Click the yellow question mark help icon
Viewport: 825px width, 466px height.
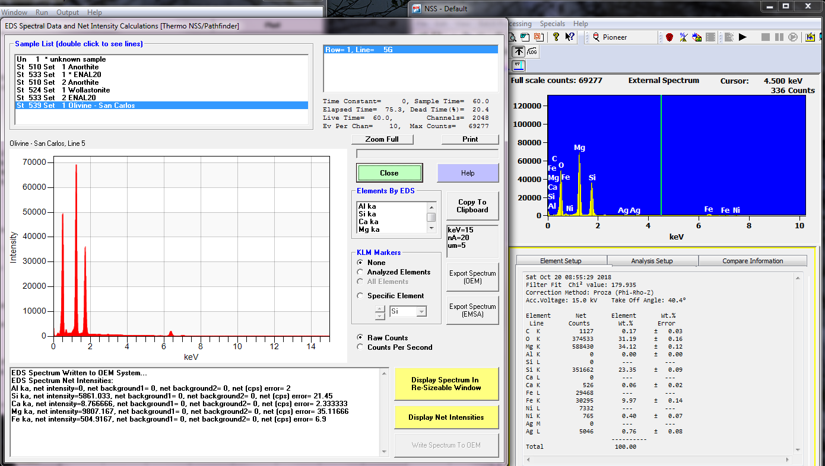[x=556, y=37]
